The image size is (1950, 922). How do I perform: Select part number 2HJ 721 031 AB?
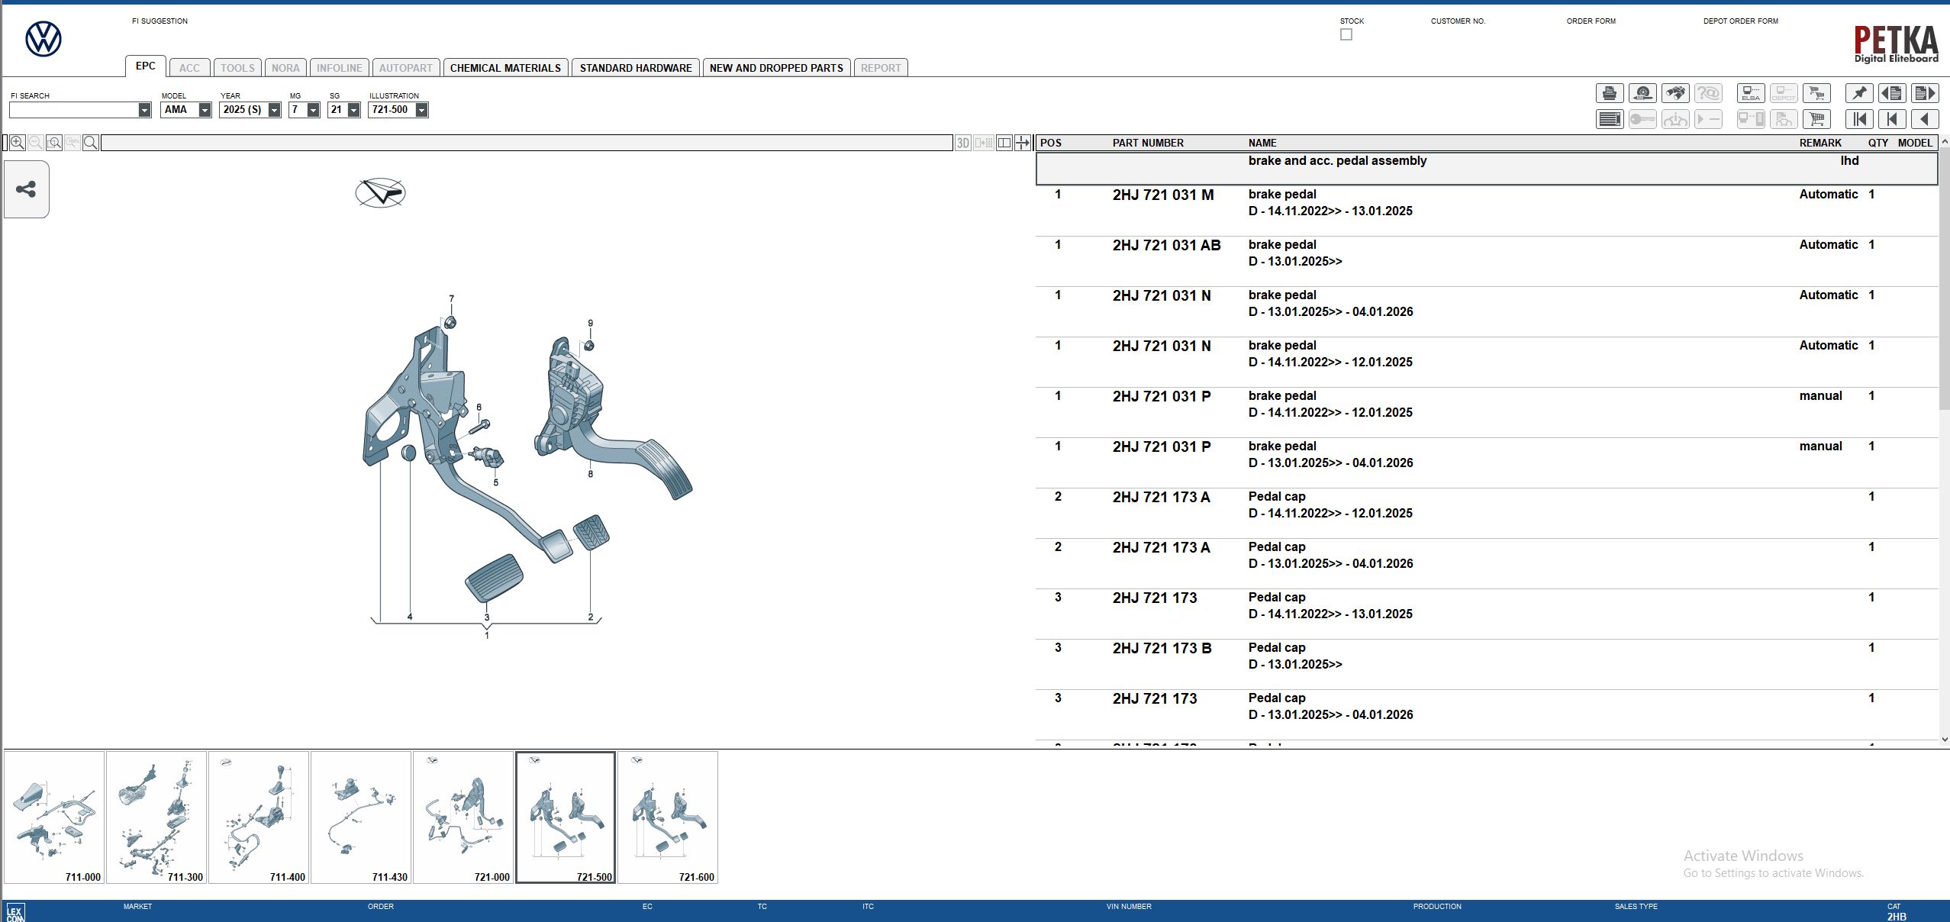coord(1165,245)
